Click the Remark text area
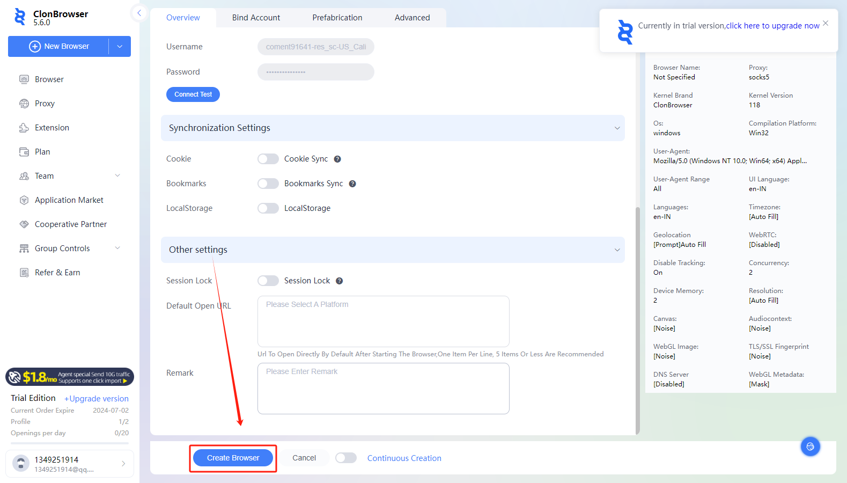Screen dimensions: 847x483 384,389
